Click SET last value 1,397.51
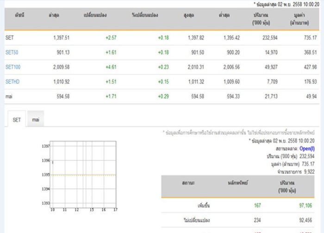Image resolution: width=324 pixels, height=233 pixels. click(62, 38)
